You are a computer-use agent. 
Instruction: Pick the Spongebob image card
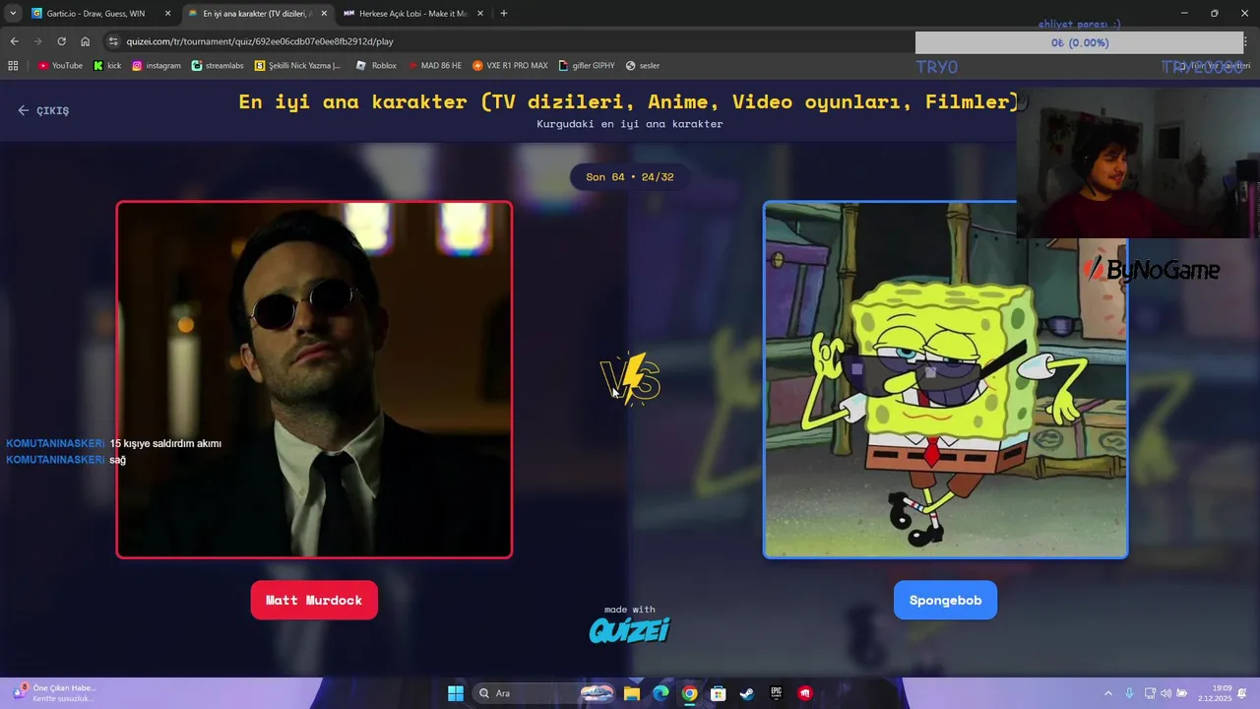pos(945,380)
